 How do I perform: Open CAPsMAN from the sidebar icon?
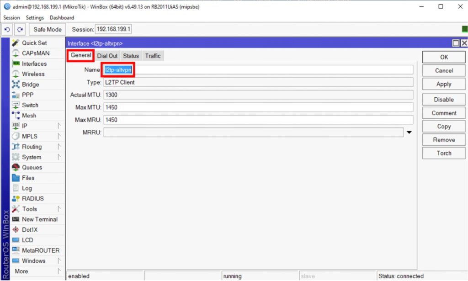click(16, 53)
